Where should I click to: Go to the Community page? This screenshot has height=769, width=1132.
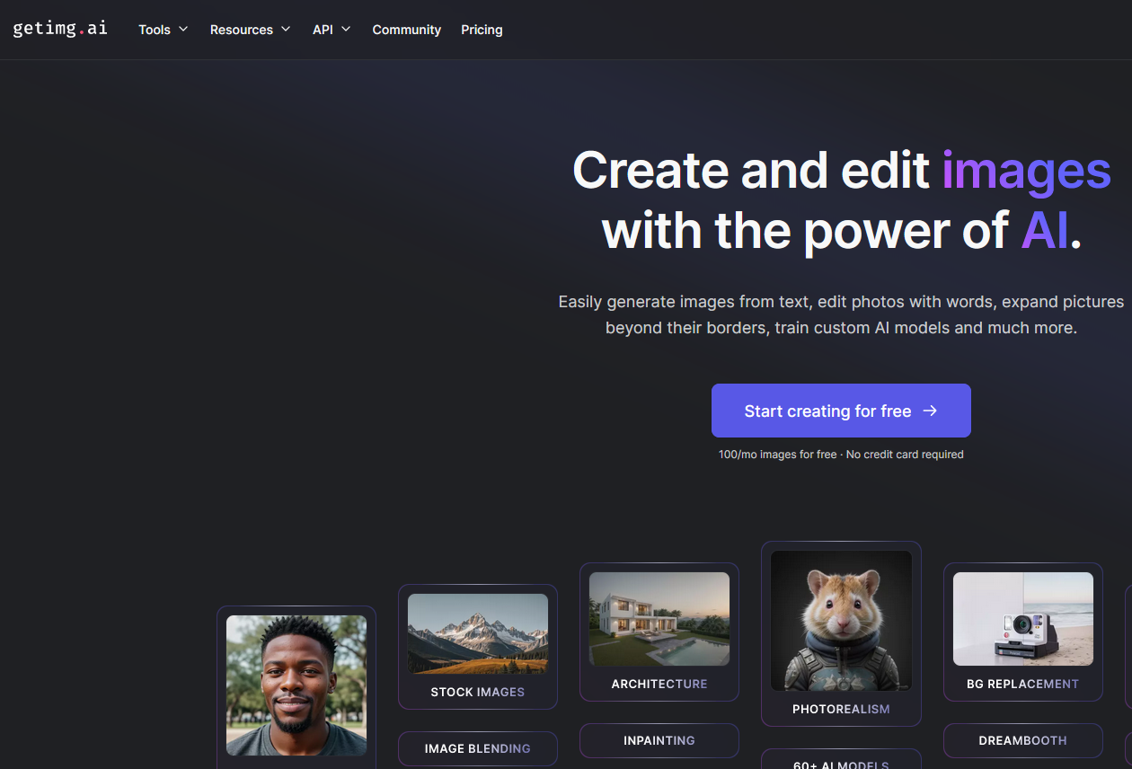coord(406,29)
